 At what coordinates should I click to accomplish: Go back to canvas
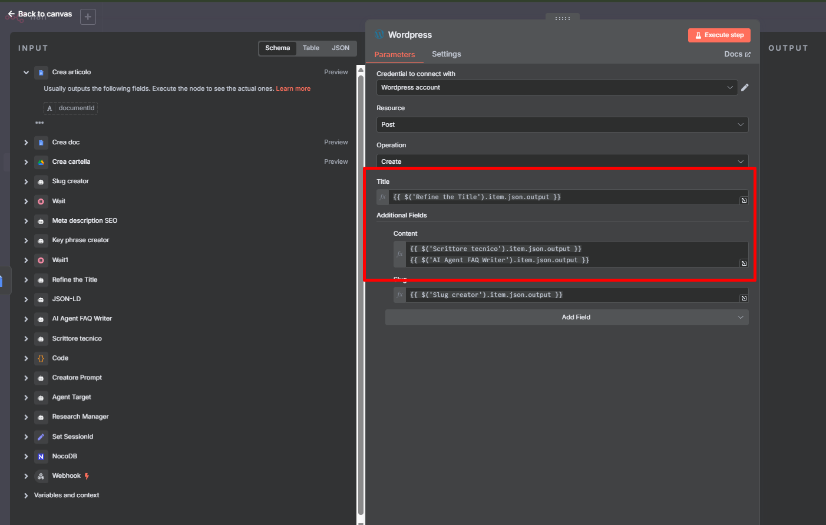pos(39,14)
